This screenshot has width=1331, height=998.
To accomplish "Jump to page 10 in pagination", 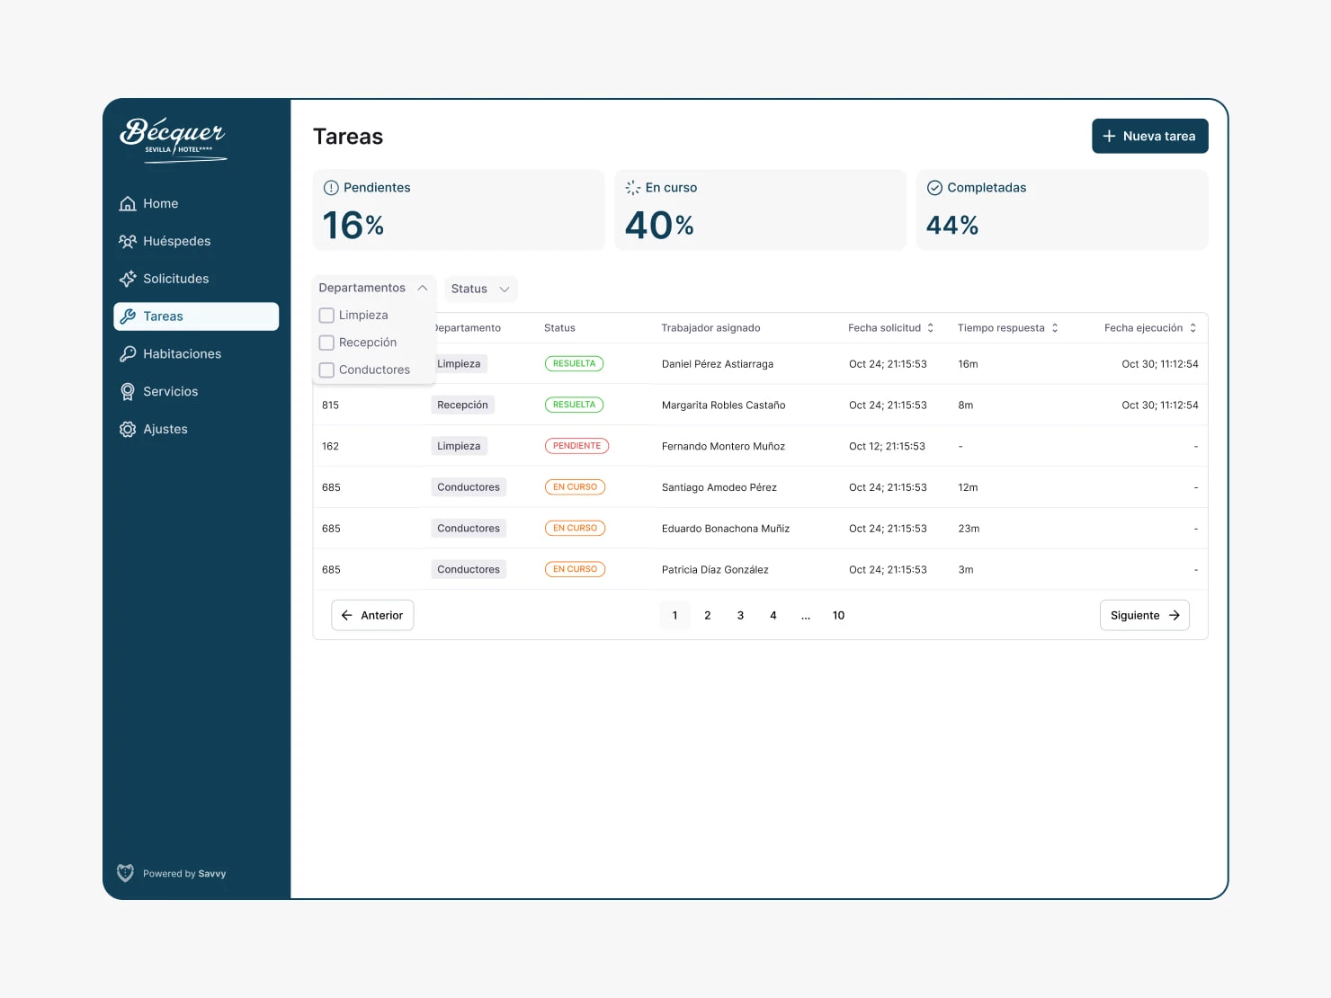I will click(x=838, y=615).
